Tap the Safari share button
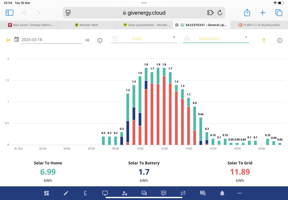Image resolution: width=288 pixels, height=200 pixels. click(247, 13)
